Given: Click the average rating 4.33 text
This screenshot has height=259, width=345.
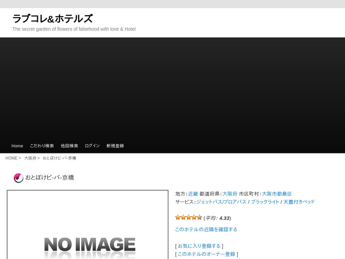Looking at the screenshot, I should click(x=217, y=218).
